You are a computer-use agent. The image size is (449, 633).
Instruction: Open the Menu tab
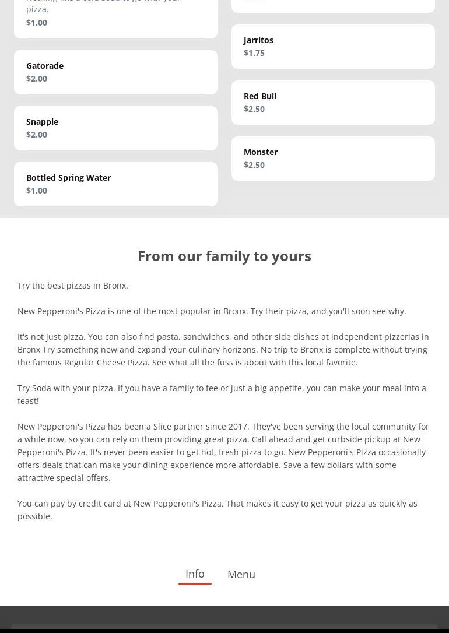coord(241,575)
